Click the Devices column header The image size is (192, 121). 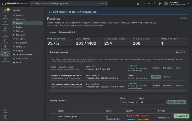click(161, 111)
